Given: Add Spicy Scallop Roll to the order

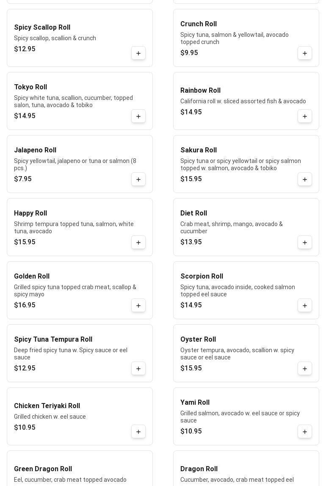Looking at the screenshot, I should tap(138, 53).
